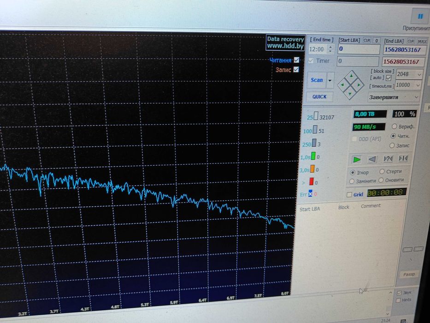Click the down arrow on the navigation diamond

[350, 94]
